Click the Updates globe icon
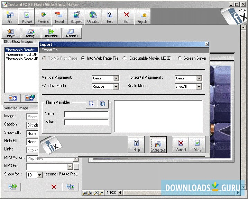 93,17
